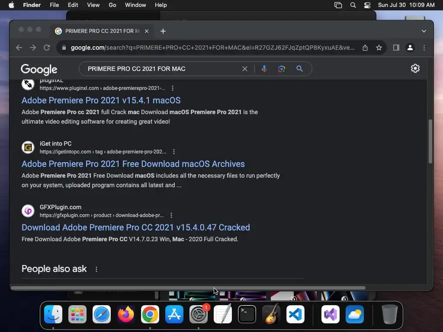Open Google quick settings gear
This screenshot has height=332, width=443.
click(x=415, y=68)
